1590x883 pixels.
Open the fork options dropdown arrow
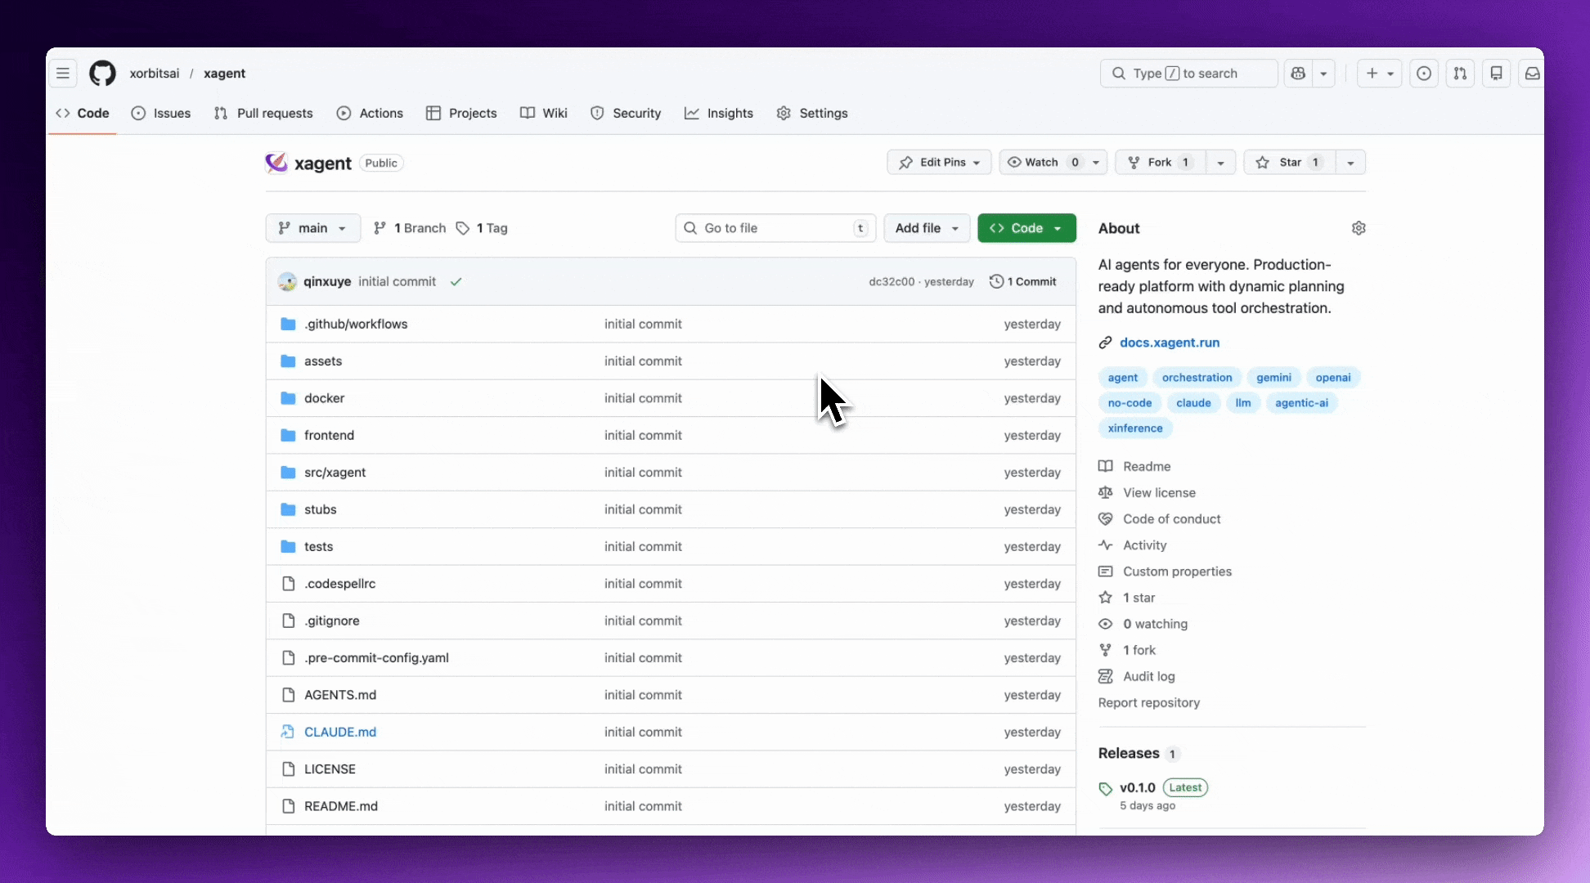click(x=1220, y=163)
